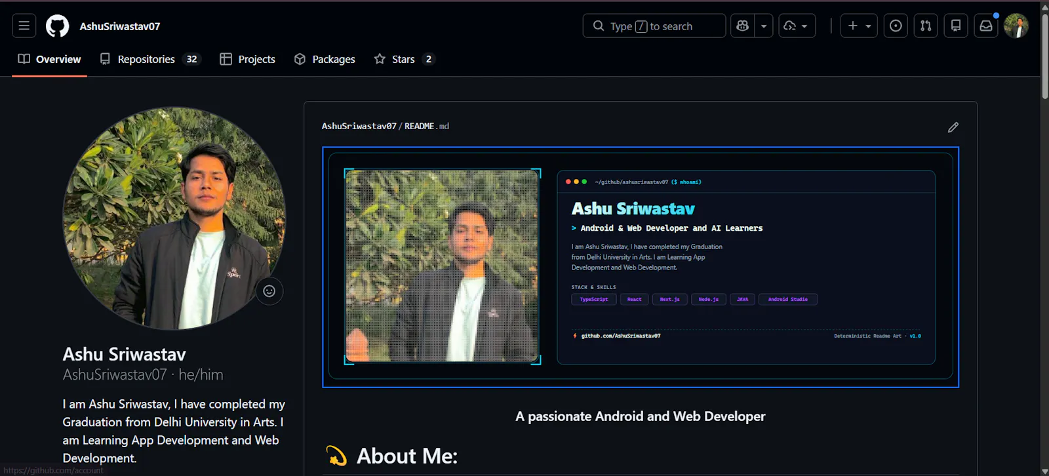Viewport: 1049px width, 476px height.
Task: Click the large profile picture
Action: pyautogui.click(x=174, y=218)
